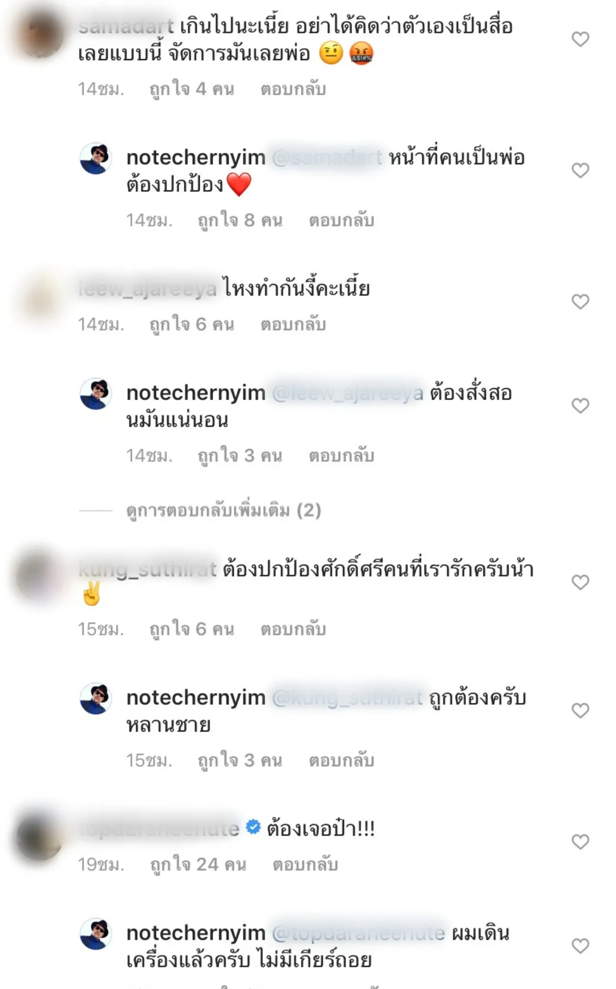Screen dimensions: 616x989
Task: Tap ตอบกลับ under ไหงทำกันงี้คะเนี้ย comment
Action: tap(293, 325)
